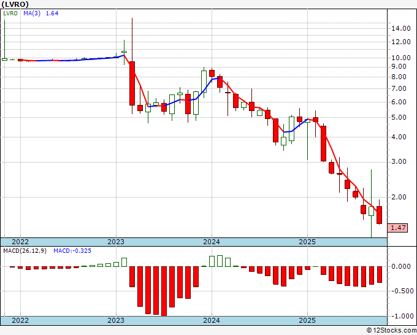The width and height of the screenshot is (417, 335).
Task: Click the latest red candlestick near 1.47
Action: pos(379,215)
